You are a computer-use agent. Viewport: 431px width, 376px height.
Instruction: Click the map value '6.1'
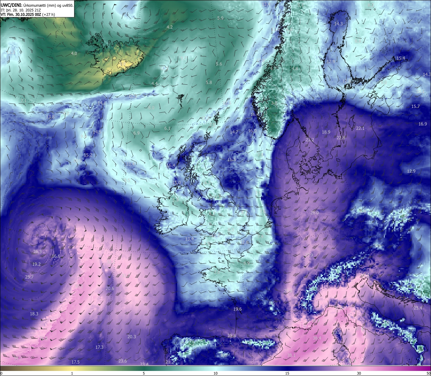click(x=167, y=128)
